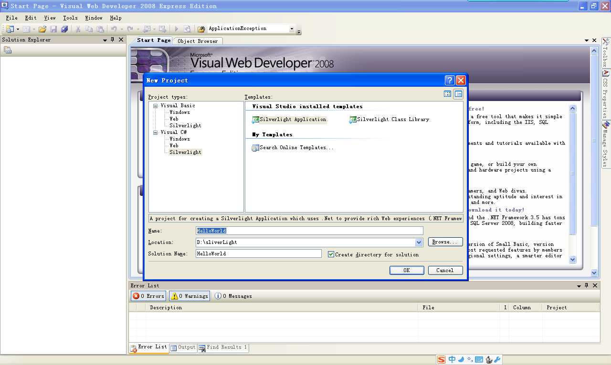This screenshot has width=611, height=365.
Task: Open the toolbar options overflow arrow
Action: coord(299,31)
